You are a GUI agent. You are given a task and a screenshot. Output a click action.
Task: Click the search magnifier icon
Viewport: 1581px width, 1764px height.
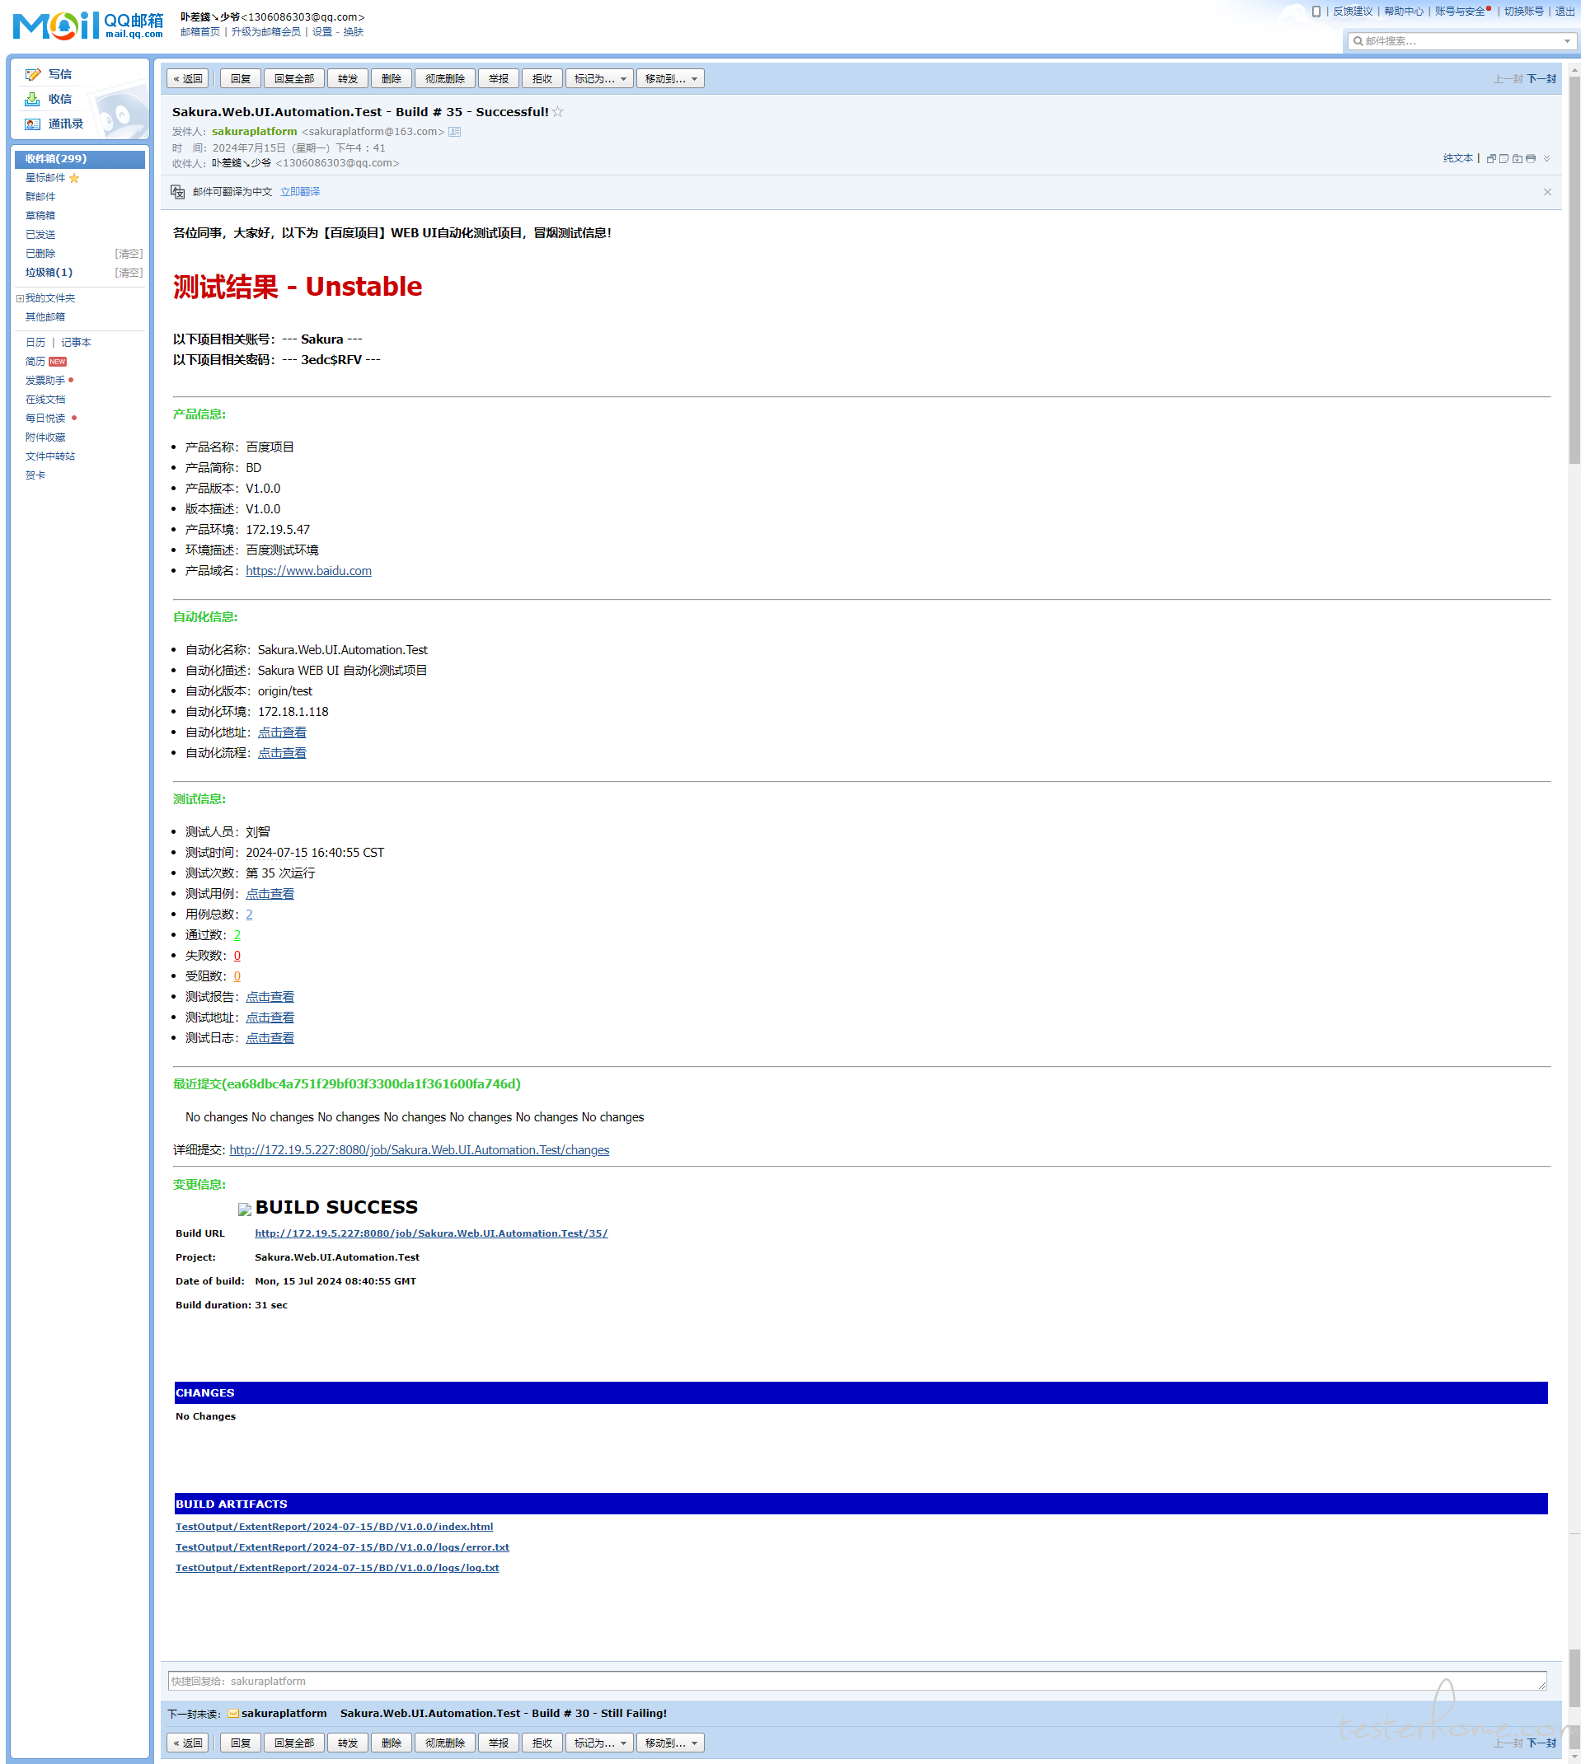(x=1358, y=41)
